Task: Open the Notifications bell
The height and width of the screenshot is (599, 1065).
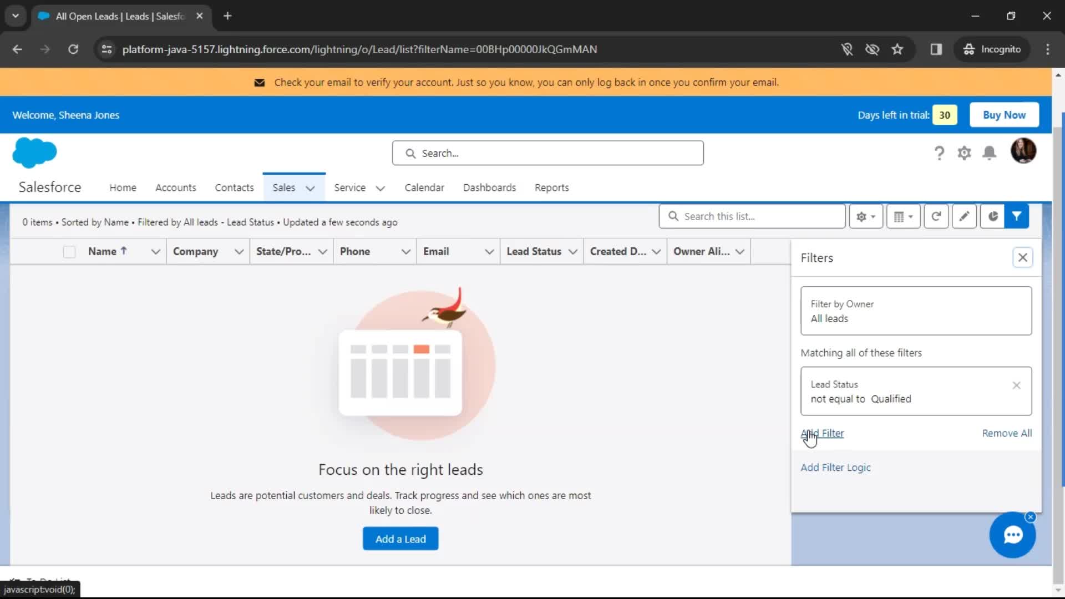Action: pos(989,153)
